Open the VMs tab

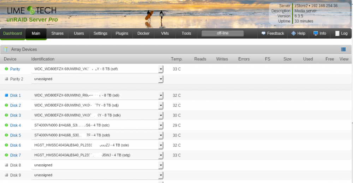[165, 33]
